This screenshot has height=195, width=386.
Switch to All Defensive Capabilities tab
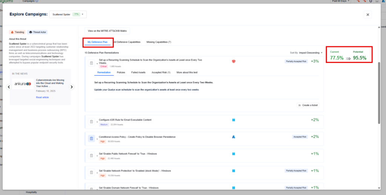[x=127, y=42]
